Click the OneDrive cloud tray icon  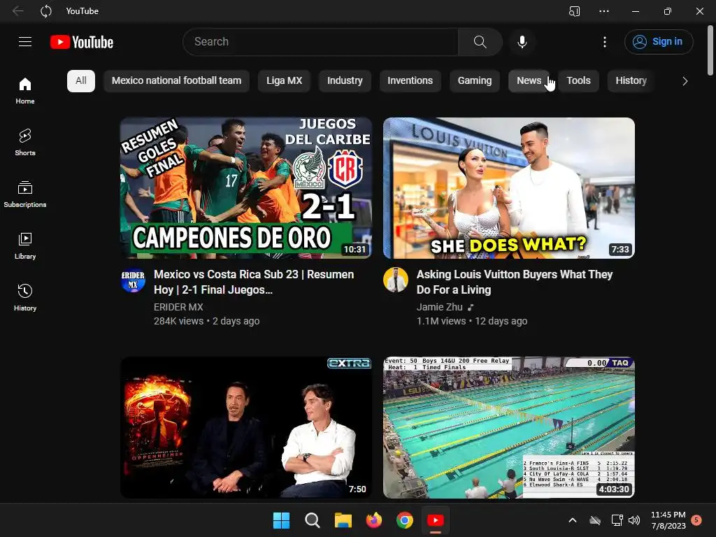[x=594, y=520]
